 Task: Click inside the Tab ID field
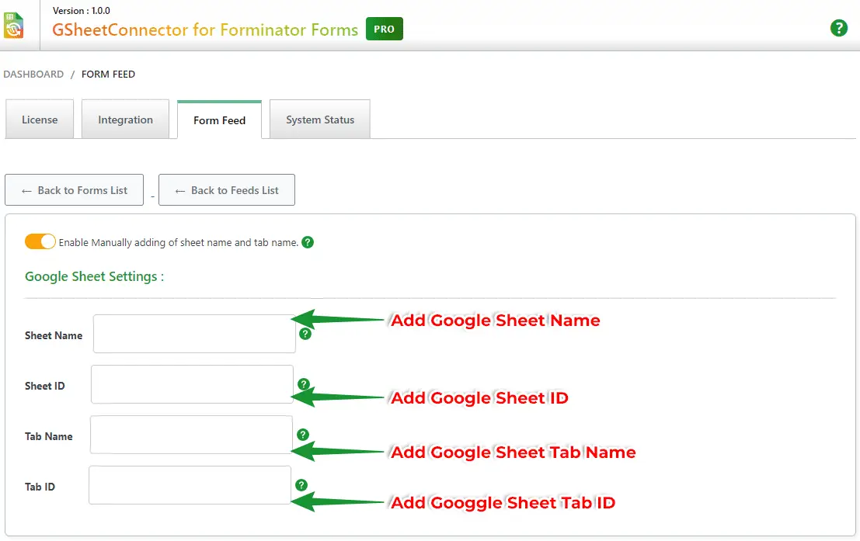[x=190, y=485]
